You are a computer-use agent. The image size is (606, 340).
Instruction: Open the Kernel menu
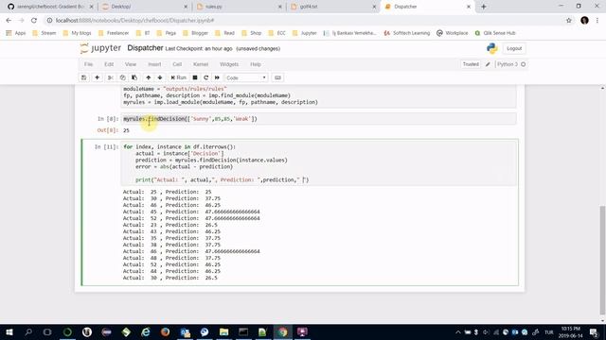point(201,64)
